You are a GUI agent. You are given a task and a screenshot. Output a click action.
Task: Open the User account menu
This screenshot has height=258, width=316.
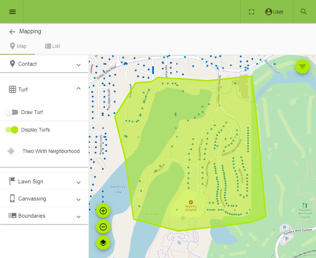[274, 12]
